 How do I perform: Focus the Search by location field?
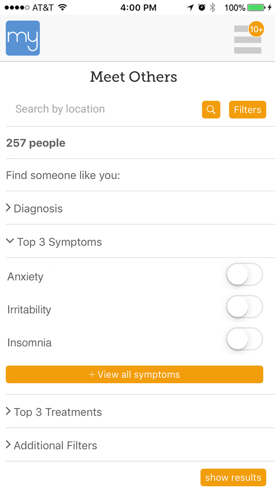tap(103, 109)
